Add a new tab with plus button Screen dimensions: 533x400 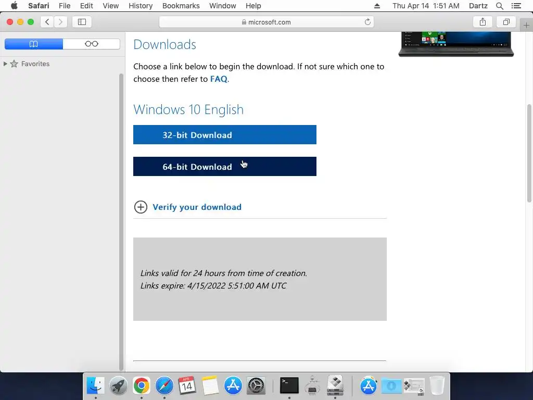[x=526, y=26]
